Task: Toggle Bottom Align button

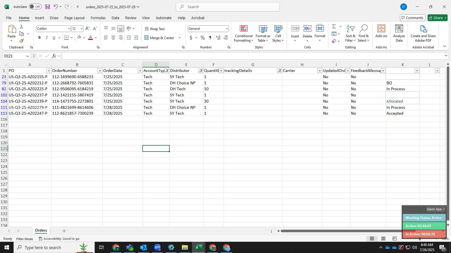Action: [120, 29]
